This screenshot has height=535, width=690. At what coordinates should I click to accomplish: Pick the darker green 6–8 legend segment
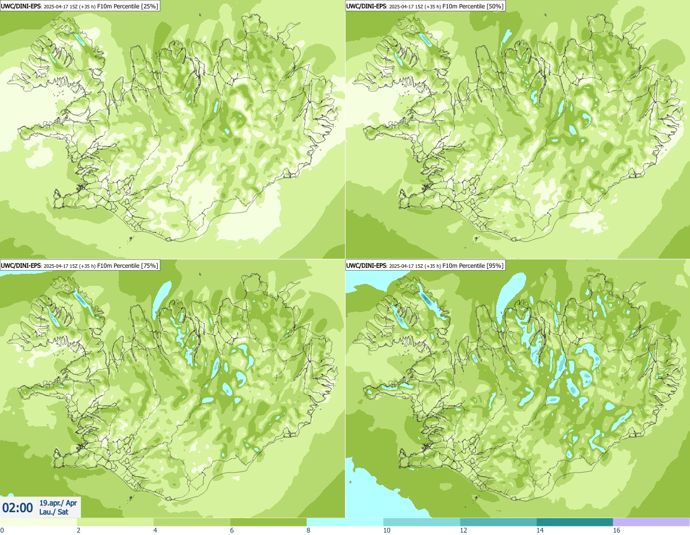(x=268, y=522)
